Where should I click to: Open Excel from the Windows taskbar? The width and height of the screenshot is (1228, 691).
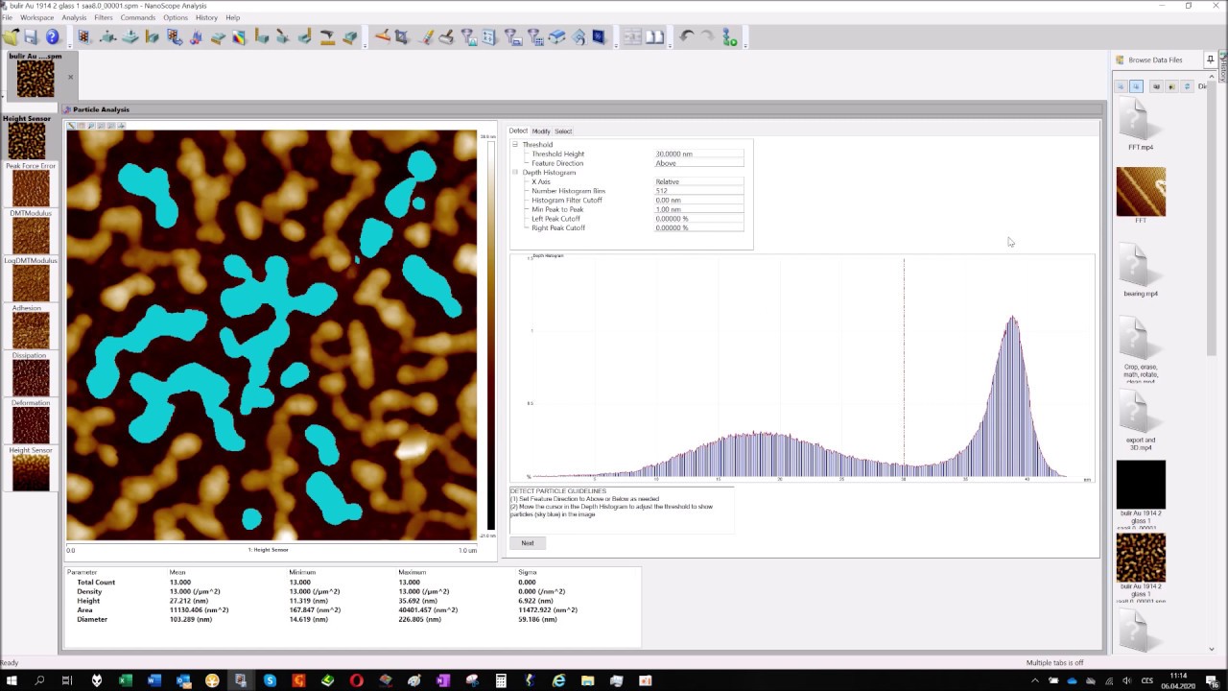click(126, 680)
